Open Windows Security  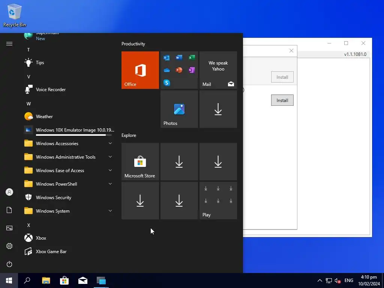click(x=69, y=197)
